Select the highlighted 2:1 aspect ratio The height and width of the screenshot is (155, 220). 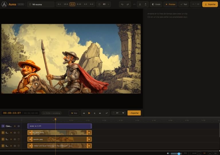point(72,4)
